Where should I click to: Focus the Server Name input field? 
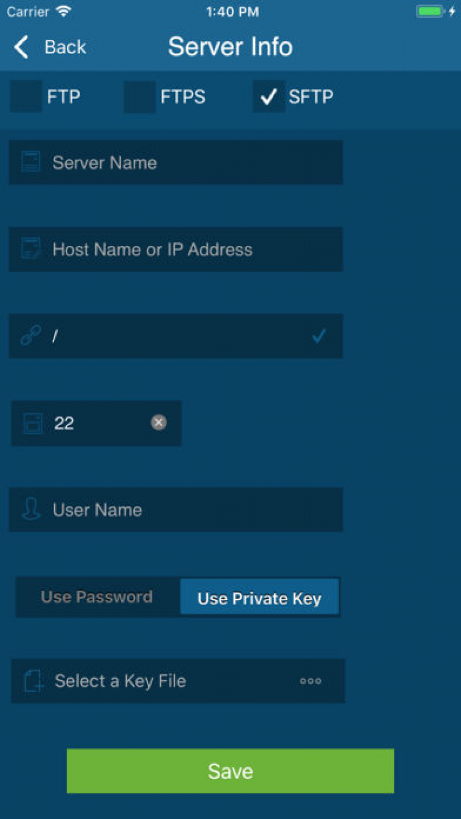[184, 162]
